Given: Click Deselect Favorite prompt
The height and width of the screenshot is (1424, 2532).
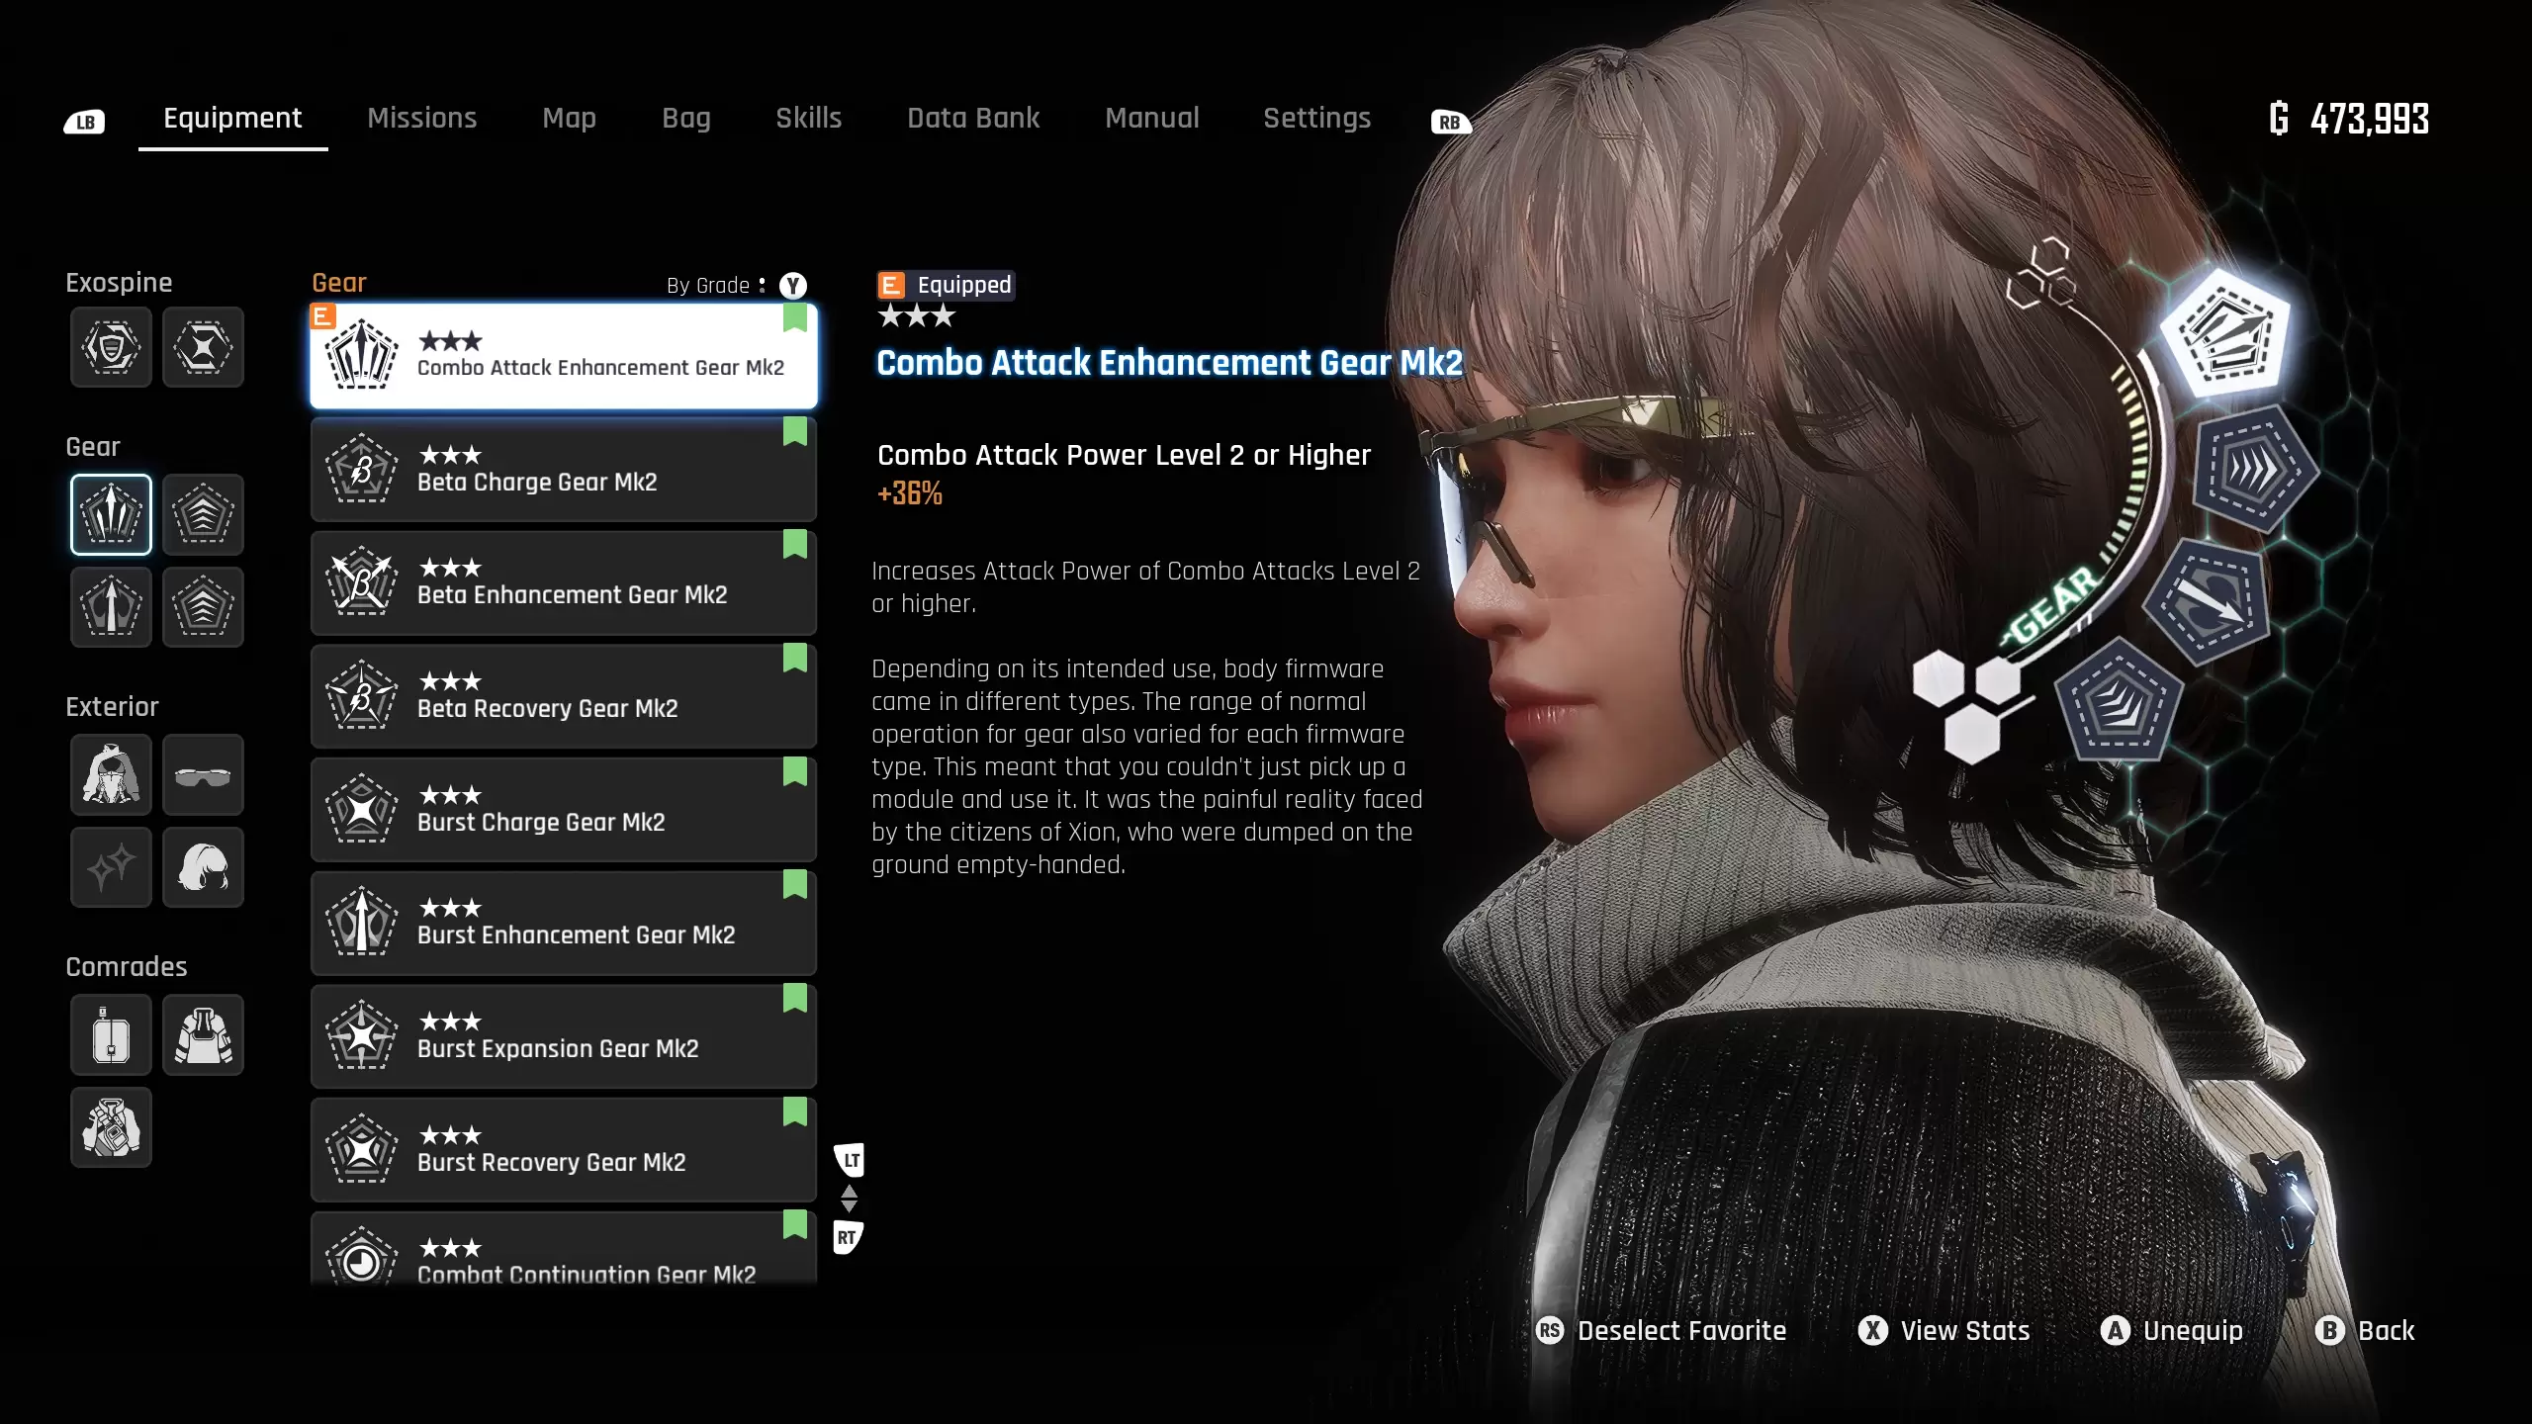Looking at the screenshot, I should coord(1662,1331).
